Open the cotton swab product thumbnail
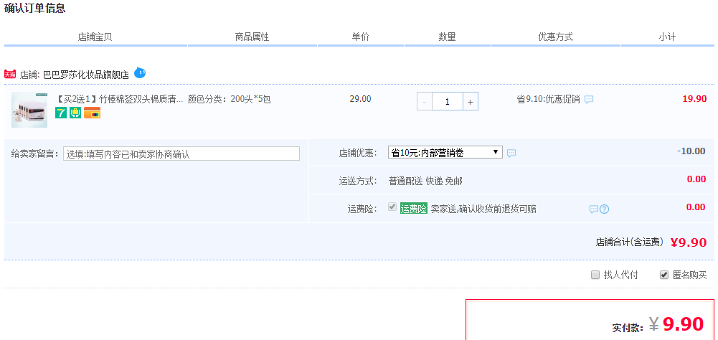 coord(29,110)
